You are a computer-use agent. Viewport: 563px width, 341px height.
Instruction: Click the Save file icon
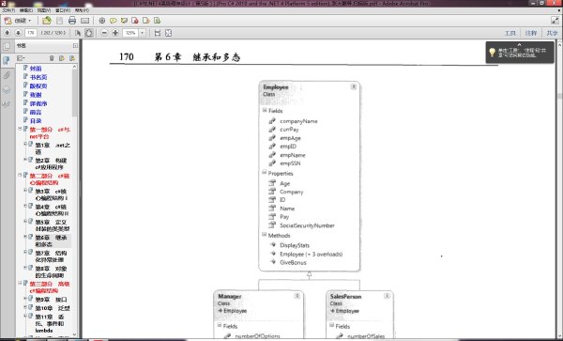(59, 21)
